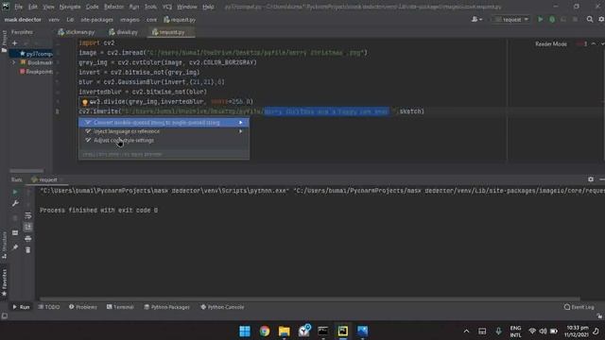Open the Run menu

click(x=134, y=7)
